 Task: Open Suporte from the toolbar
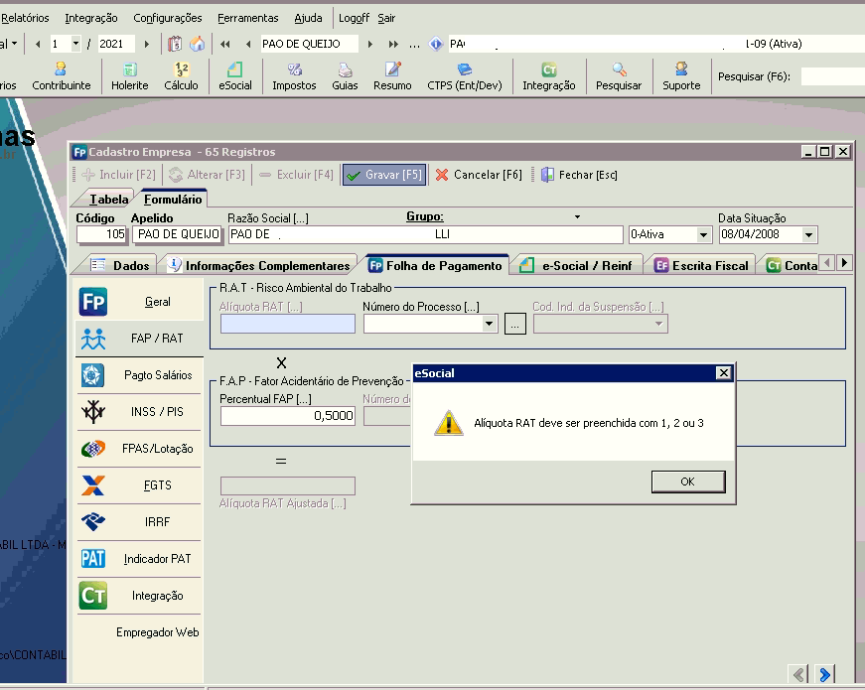tap(681, 76)
